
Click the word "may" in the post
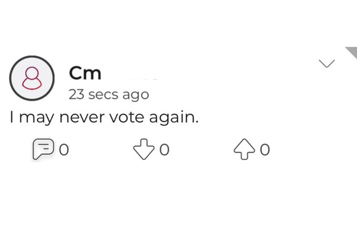click(x=37, y=119)
